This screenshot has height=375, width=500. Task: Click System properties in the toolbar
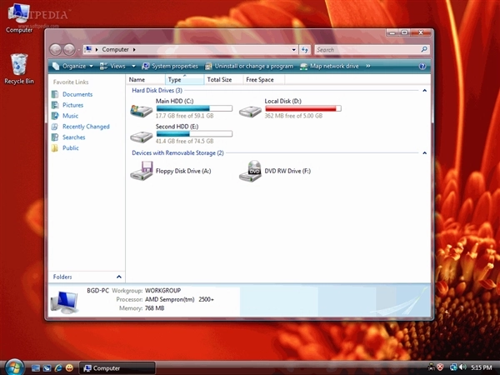[x=171, y=66]
